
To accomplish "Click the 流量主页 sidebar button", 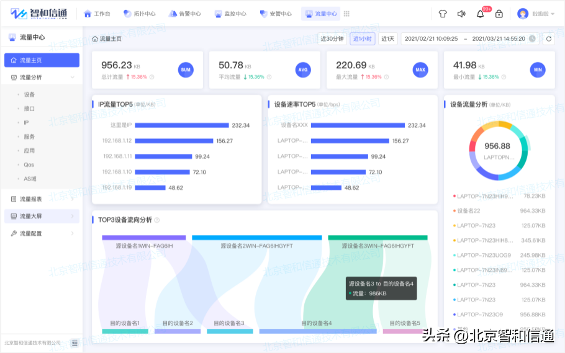I will tap(42, 60).
